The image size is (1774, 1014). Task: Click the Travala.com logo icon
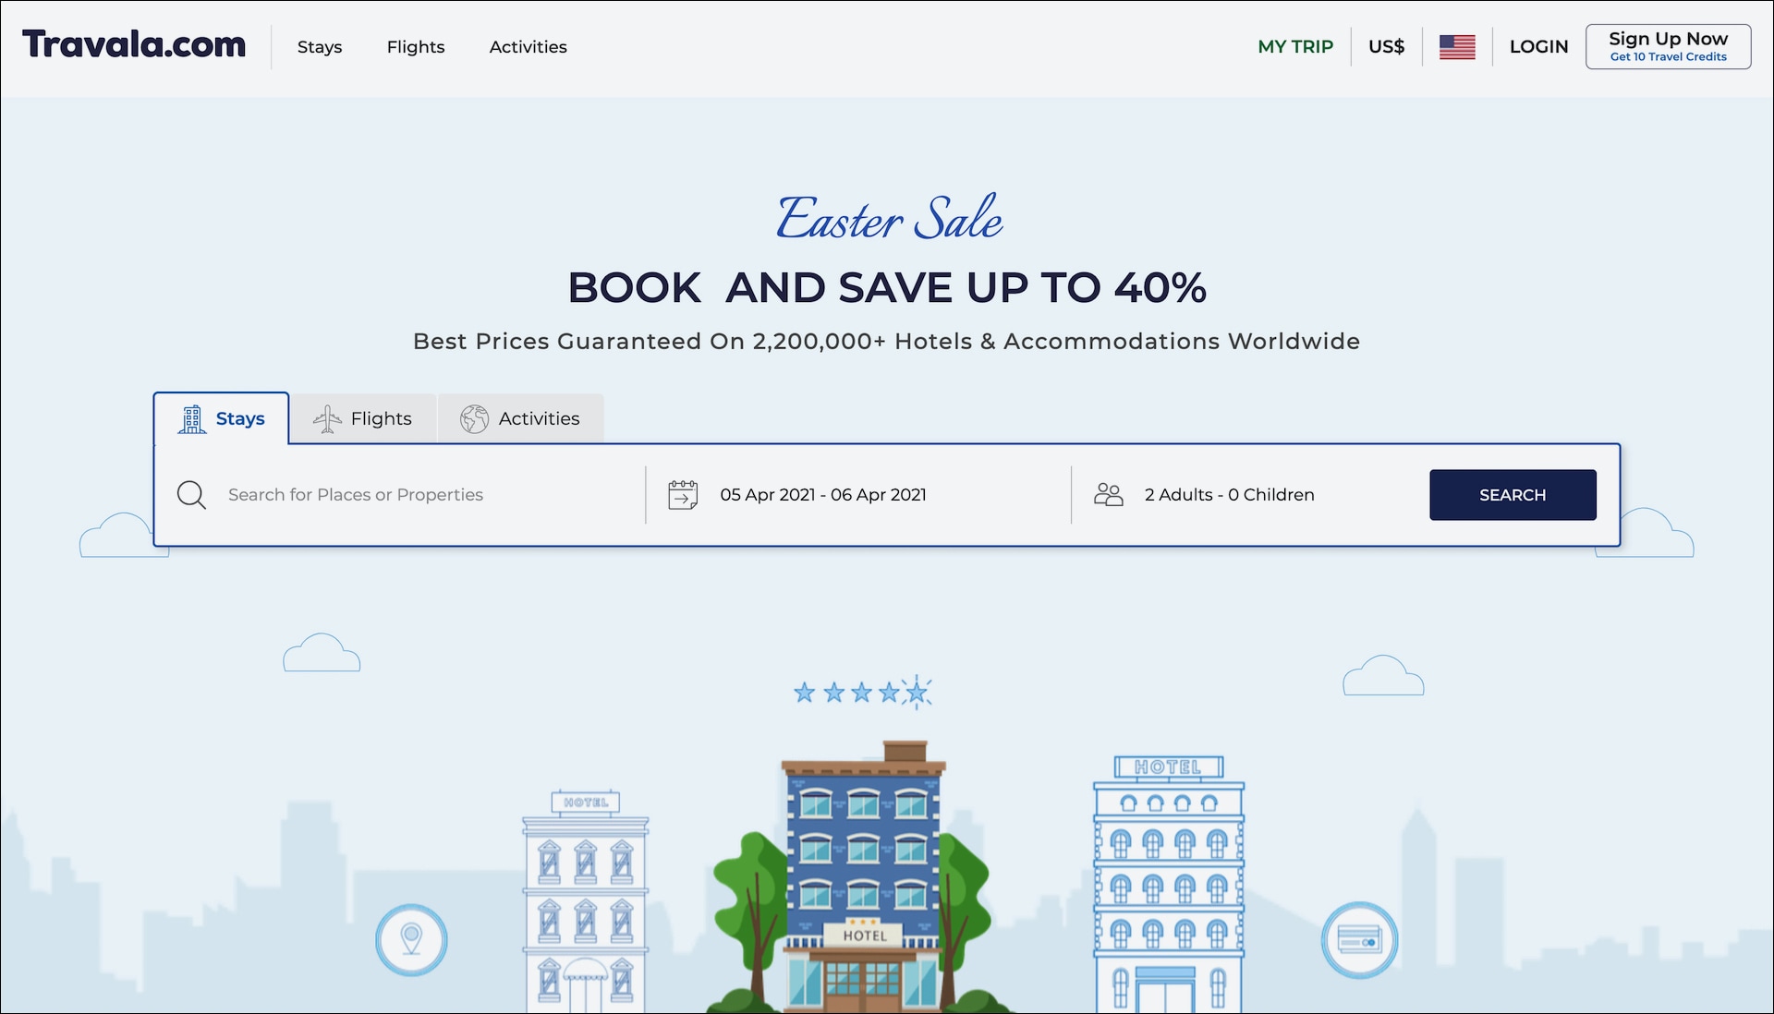click(137, 46)
